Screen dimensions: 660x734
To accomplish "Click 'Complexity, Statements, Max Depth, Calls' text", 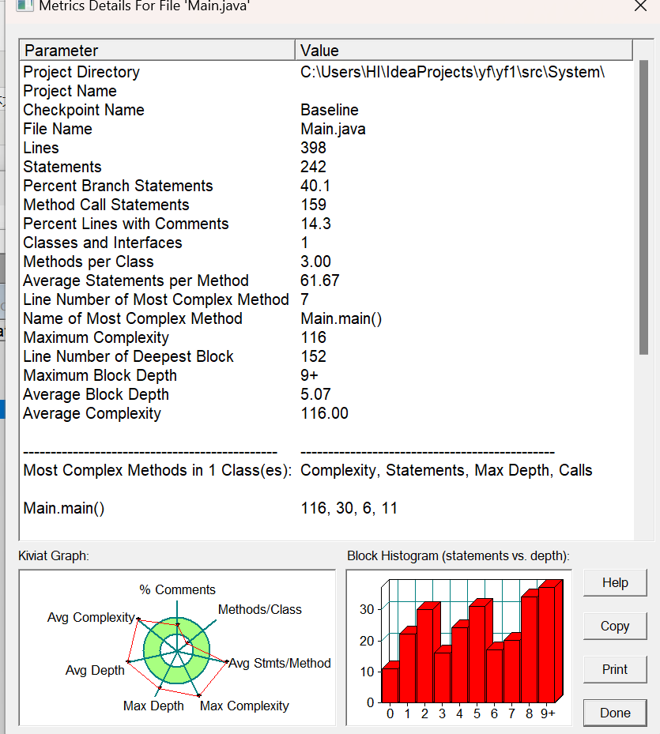I will pyautogui.click(x=447, y=470).
